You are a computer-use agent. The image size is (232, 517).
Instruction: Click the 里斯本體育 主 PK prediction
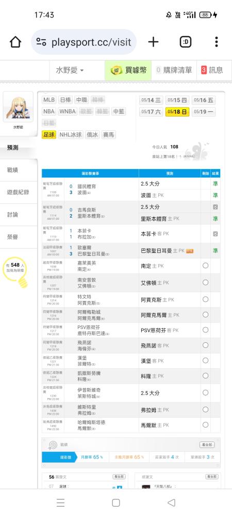point(160,219)
